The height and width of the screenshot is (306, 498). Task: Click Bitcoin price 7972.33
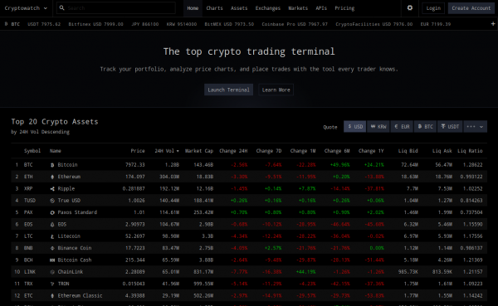pyautogui.click(x=134, y=165)
